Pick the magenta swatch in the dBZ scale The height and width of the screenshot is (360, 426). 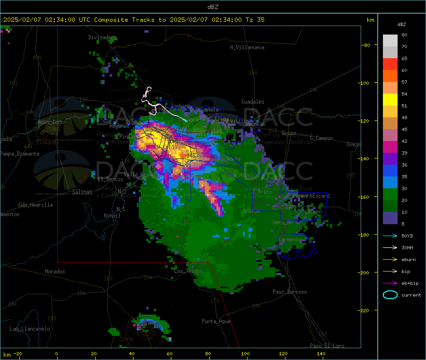click(390, 147)
